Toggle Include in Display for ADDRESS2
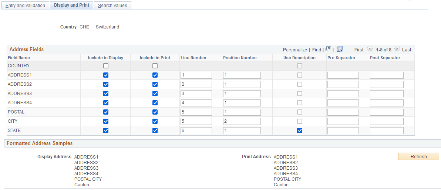The height and width of the screenshot is (190, 441). (x=106, y=84)
